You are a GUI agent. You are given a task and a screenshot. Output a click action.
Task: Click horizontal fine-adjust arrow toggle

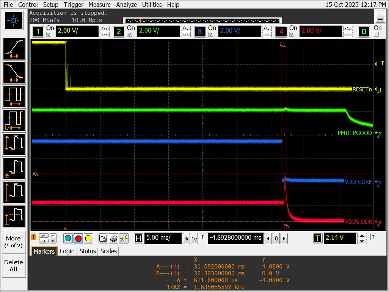[202, 237]
